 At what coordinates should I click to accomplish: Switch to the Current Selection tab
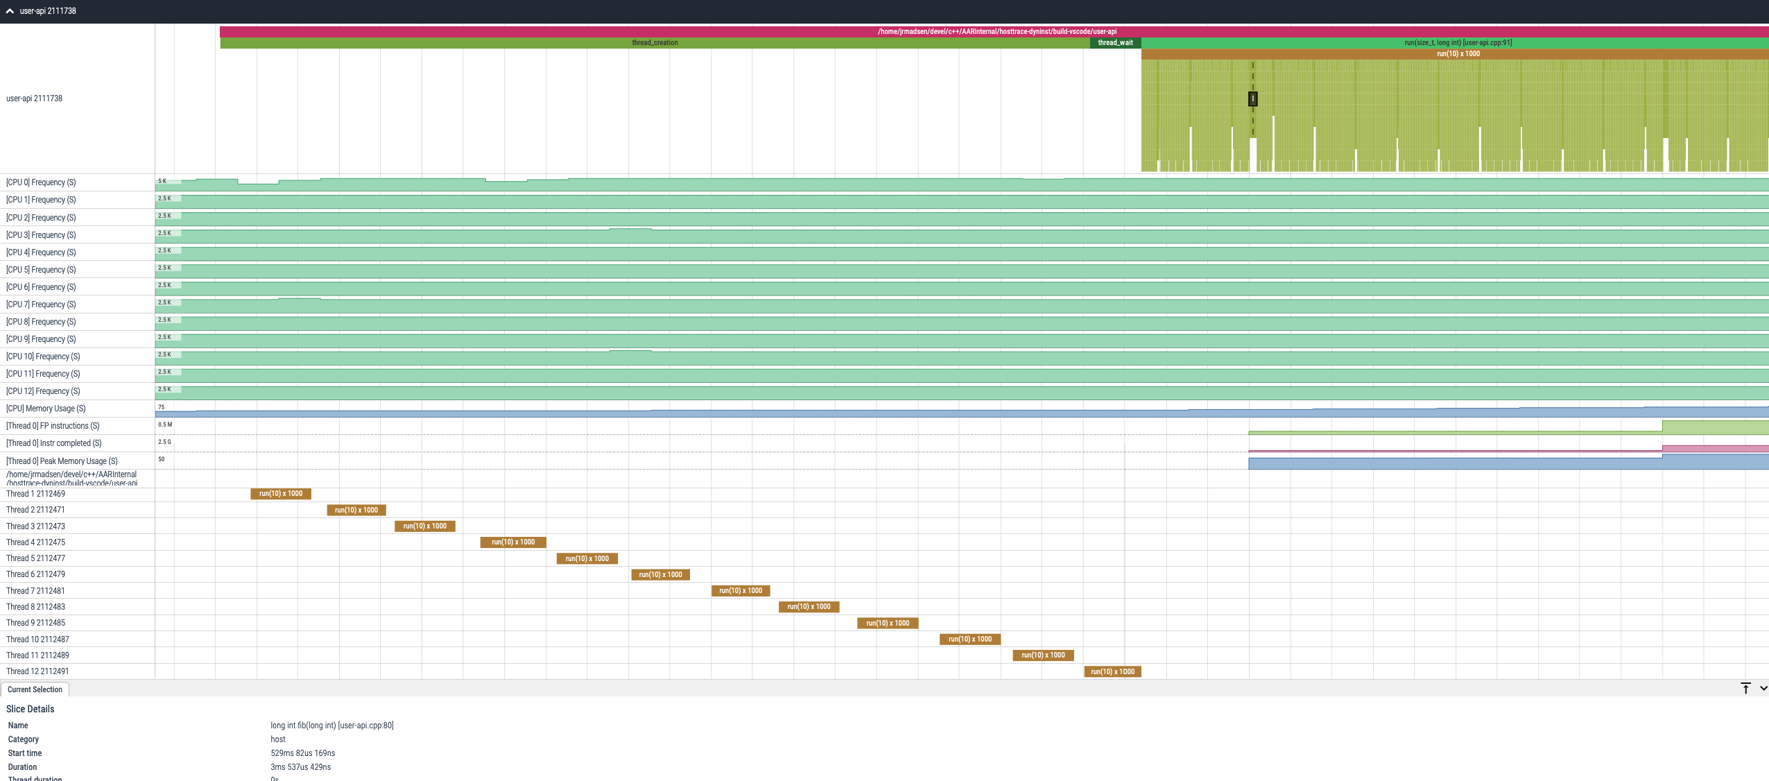[35, 689]
